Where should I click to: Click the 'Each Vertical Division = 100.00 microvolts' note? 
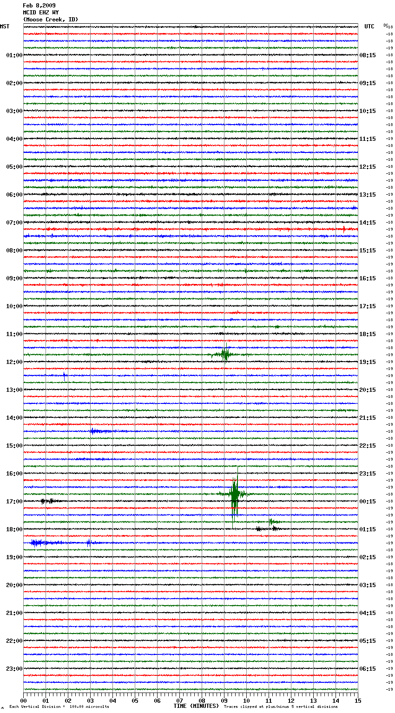coord(59,707)
